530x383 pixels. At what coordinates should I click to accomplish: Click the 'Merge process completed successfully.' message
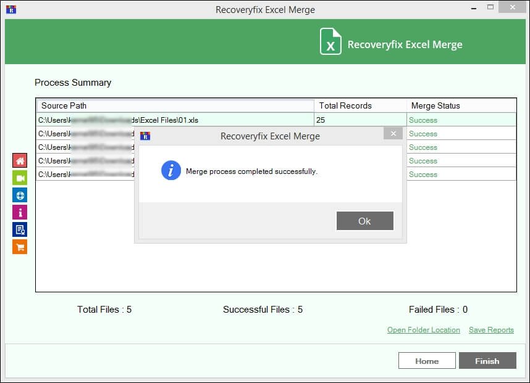[x=251, y=171]
